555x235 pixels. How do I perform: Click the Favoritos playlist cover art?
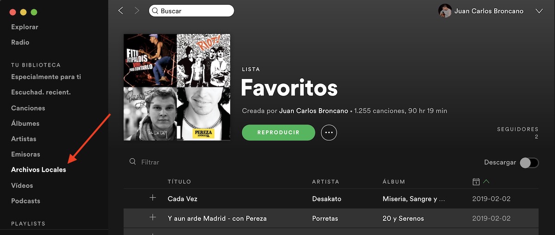(177, 87)
